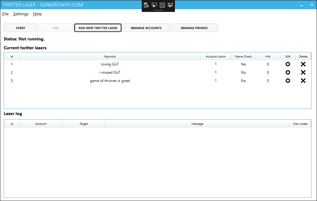This screenshot has height=201, width=317.
Task: Click the Hits column header
Action: pyautogui.click(x=268, y=57)
